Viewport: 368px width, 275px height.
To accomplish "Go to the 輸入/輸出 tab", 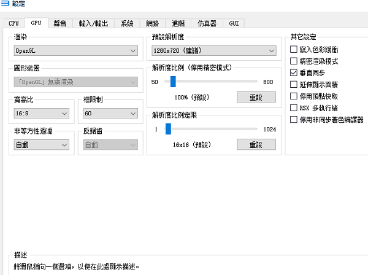I will pos(93,23).
